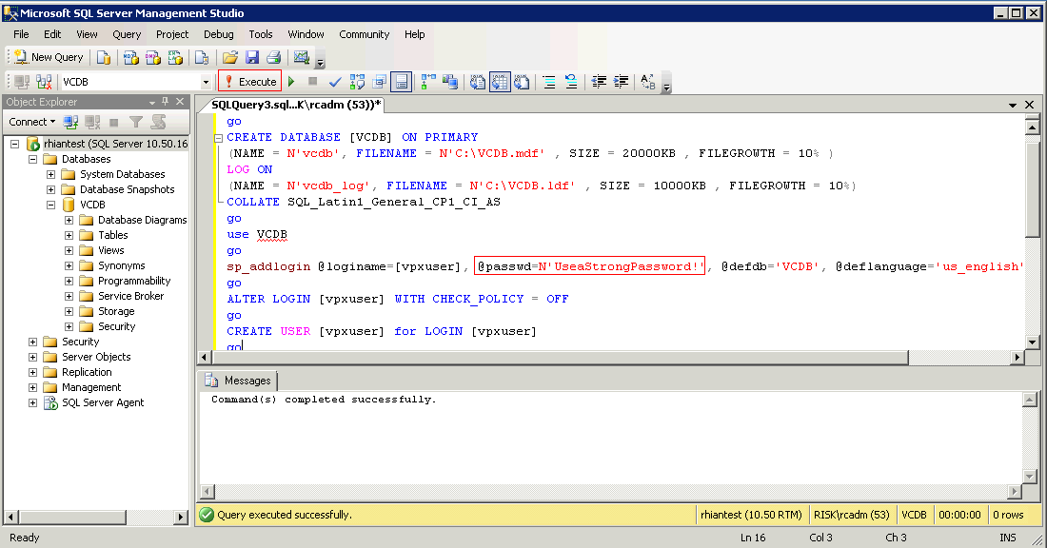Select the Service Broker tree item
Screen dimensions: 1047x548
(x=131, y=296)
